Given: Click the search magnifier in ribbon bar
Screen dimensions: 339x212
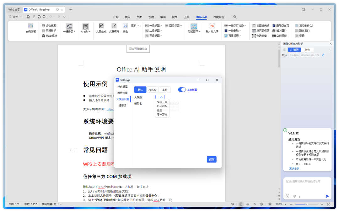Looking at the screenshot, I should coord(235,17).
